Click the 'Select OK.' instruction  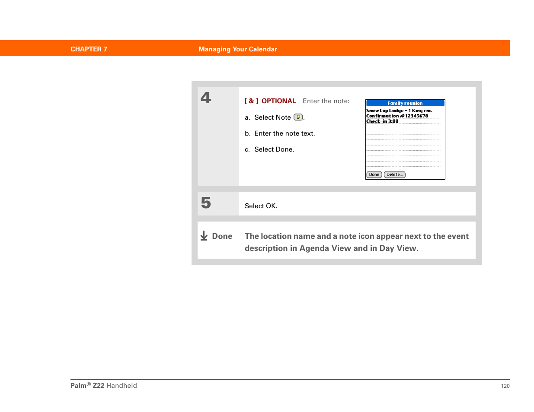point(261,206)
